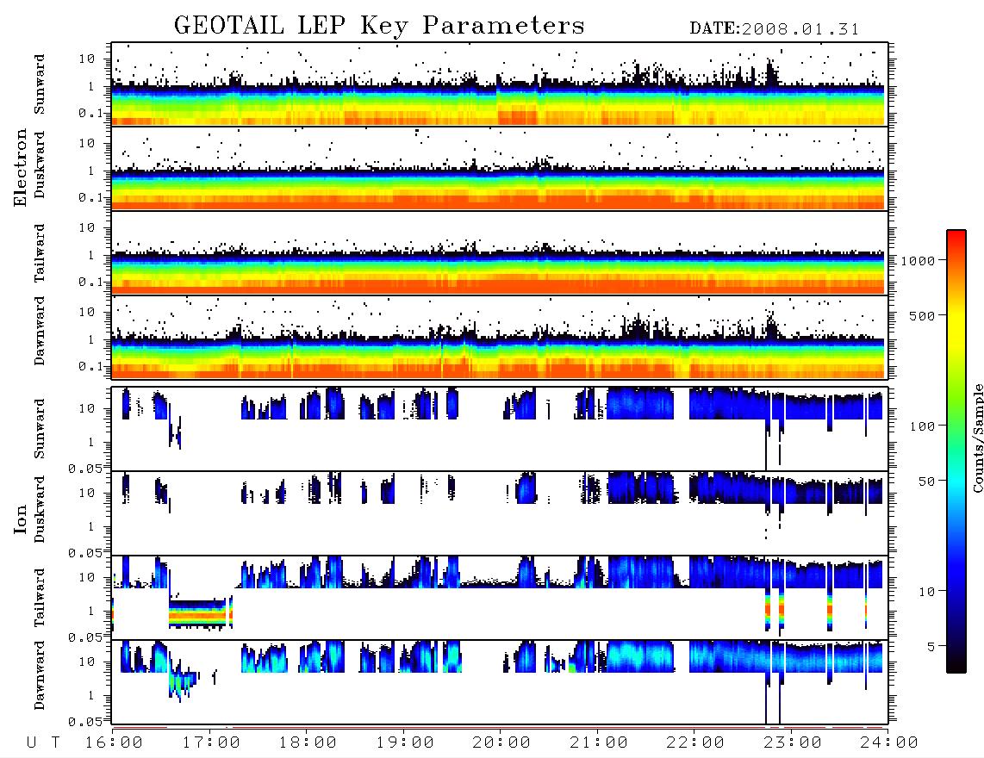Screen dimensions: 984x758
Task: Click the "U T" axis label
Action: (43, 743)
